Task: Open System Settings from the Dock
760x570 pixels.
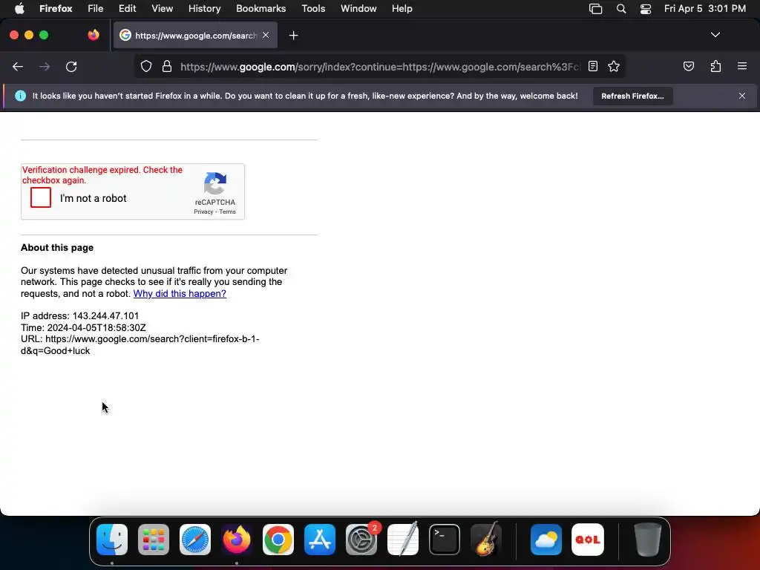Action: point(361,540)
